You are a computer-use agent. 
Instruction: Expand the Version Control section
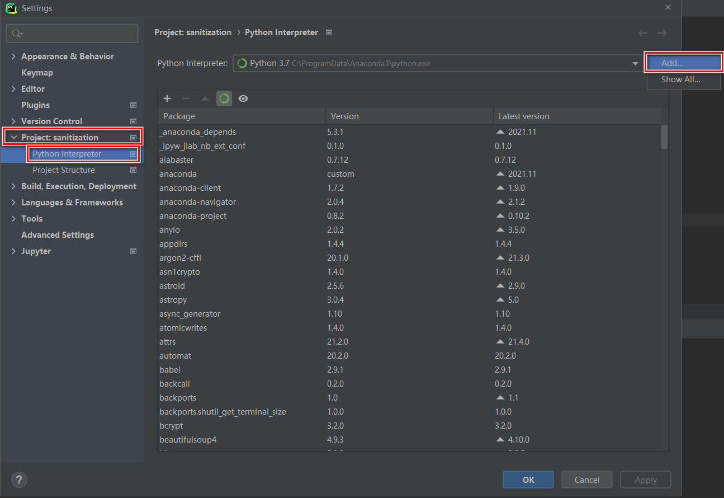[x=14, y=121]
